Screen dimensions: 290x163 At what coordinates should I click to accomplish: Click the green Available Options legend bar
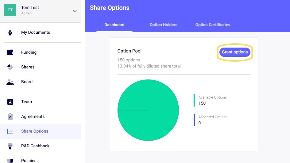(194, 100)
